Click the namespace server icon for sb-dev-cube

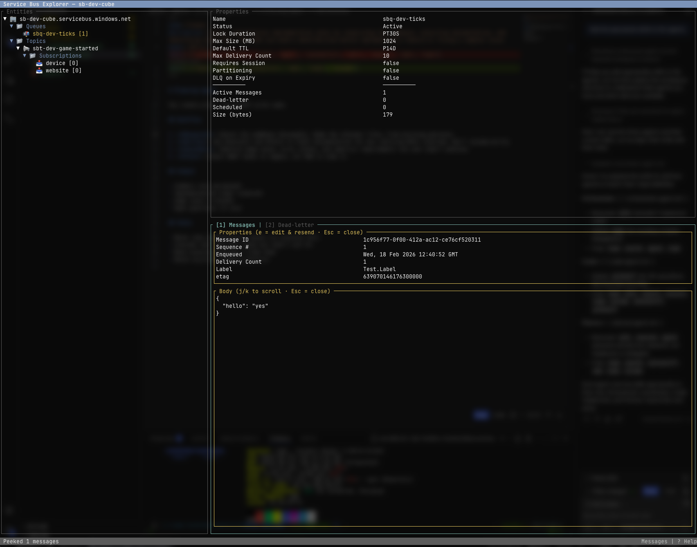pos(13,19)
